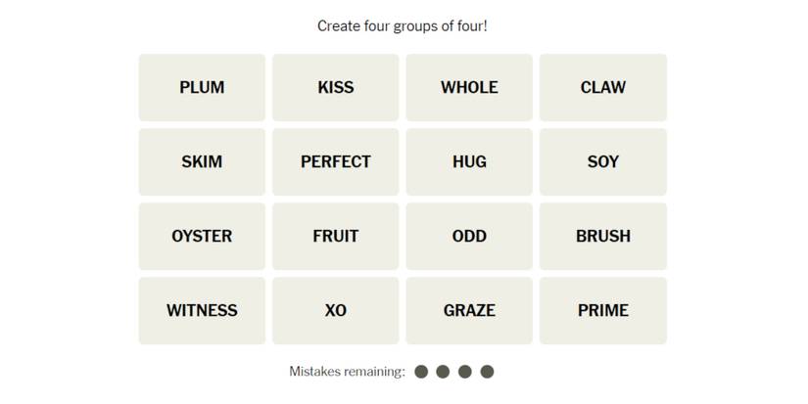The width and height of the screenshot is (808, 404).
Task: Pick the ODD tile
Action: click(469, 236)
